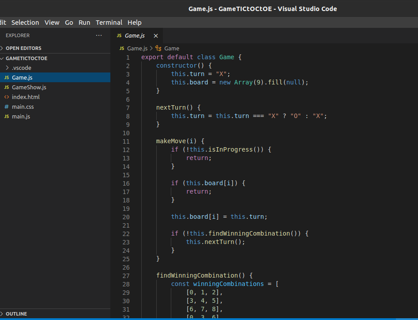
Task: Open main.js from the explorer
Action: point(55,116)
